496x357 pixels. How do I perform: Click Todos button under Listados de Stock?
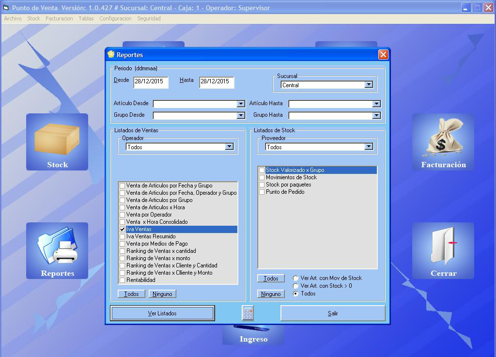[271, 279]
